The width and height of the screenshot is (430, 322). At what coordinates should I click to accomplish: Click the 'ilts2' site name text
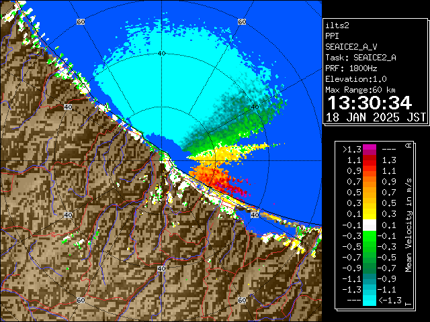pos(337,25)
